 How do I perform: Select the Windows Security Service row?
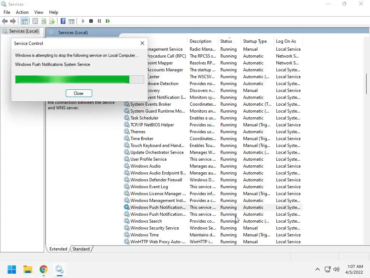(213, 228)
